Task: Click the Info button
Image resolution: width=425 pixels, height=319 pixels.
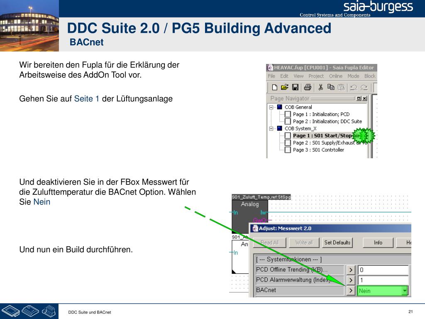Action: point(378,243)
